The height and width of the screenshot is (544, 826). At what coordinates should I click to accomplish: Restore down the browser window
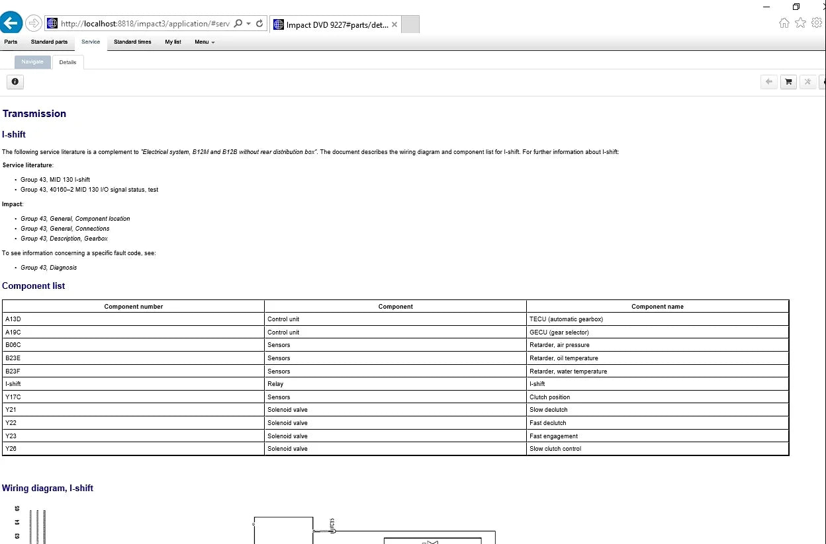click(796, 6)
